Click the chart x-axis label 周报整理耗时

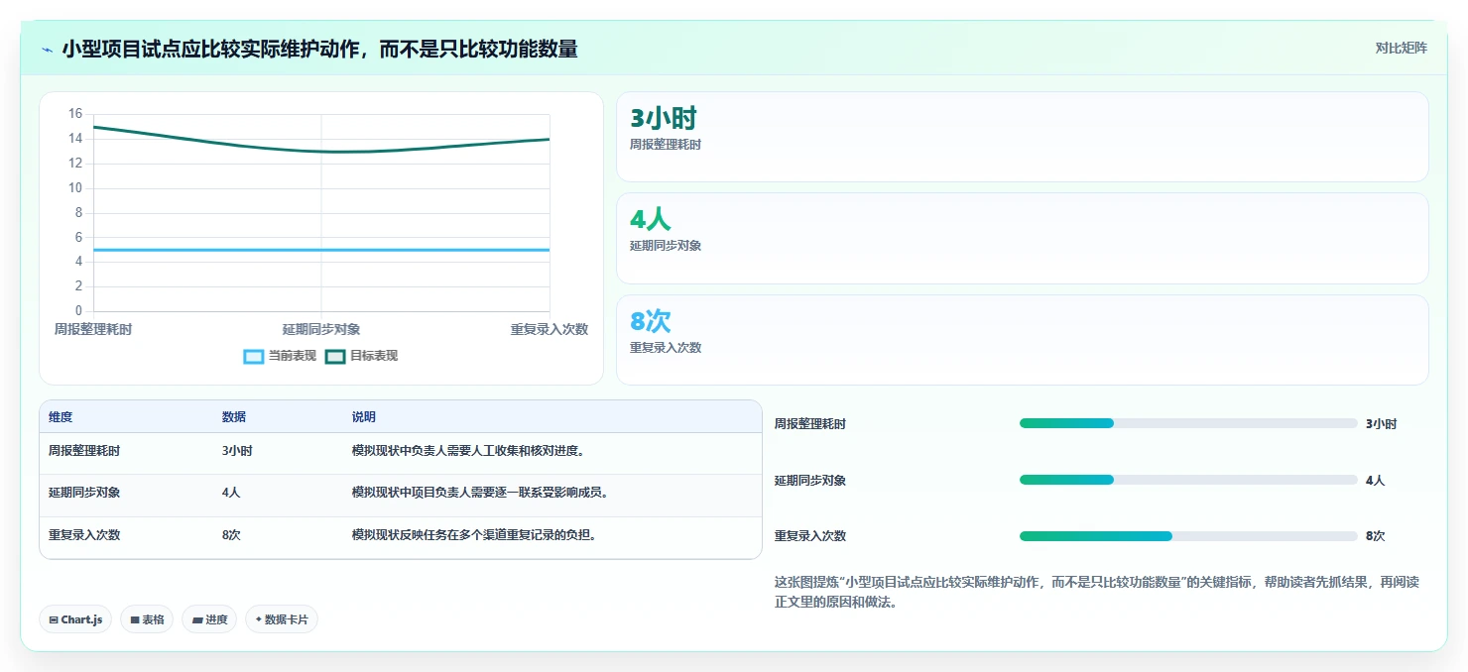click(93, 329)
